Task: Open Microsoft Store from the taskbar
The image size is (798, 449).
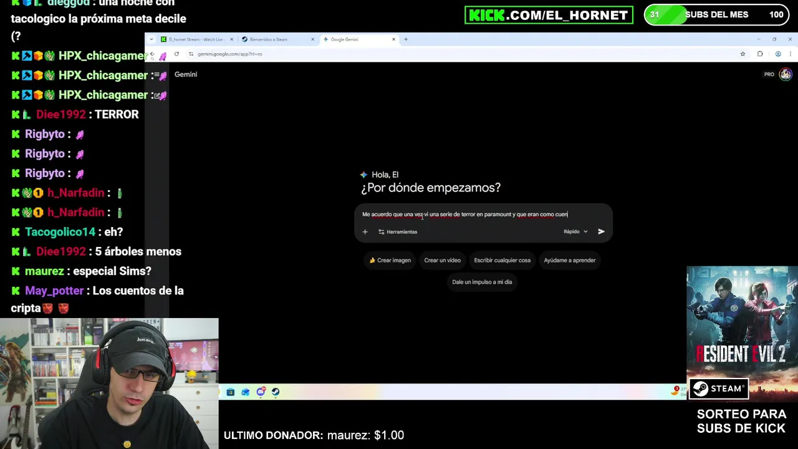Action: [230, 392]
